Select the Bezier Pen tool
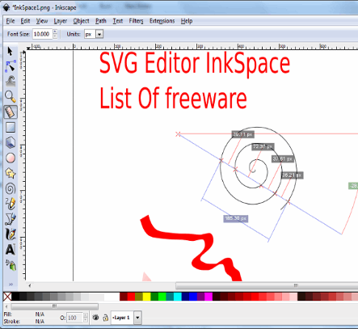Image resolution: width=358 pixels, height=329 pixels. click(x=11, y=219)
